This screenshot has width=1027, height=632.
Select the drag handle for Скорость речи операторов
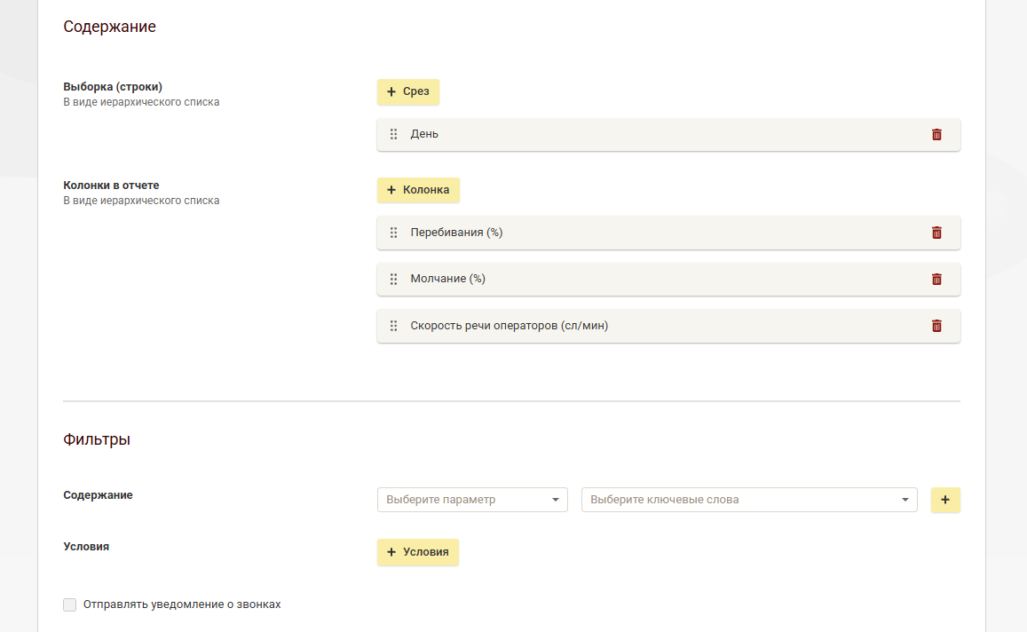[393, 326]
